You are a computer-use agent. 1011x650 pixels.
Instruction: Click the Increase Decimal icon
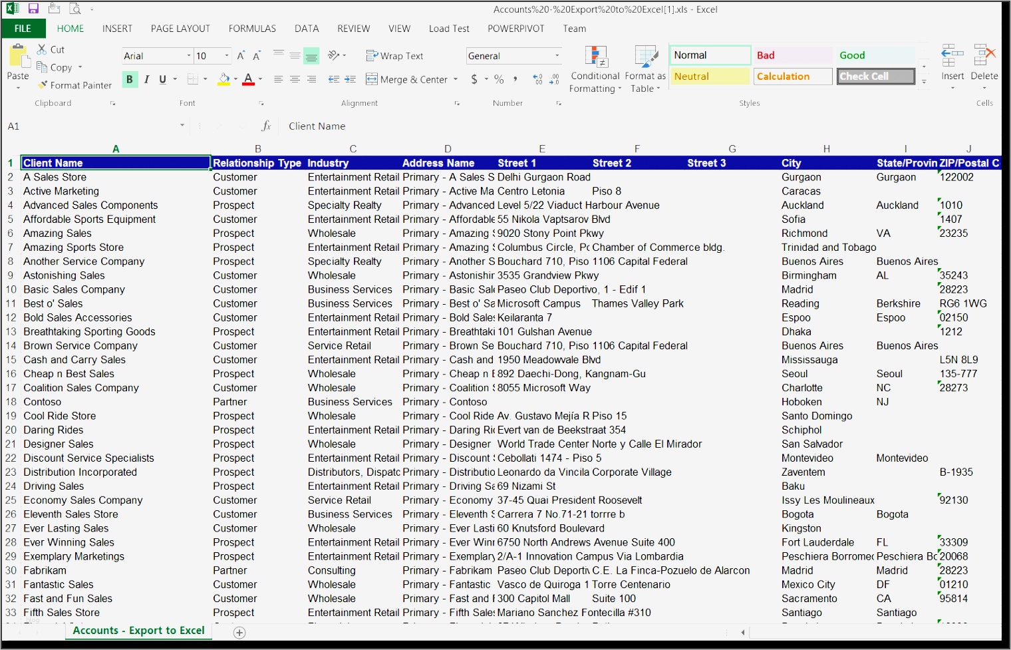[x=537, y=79]
